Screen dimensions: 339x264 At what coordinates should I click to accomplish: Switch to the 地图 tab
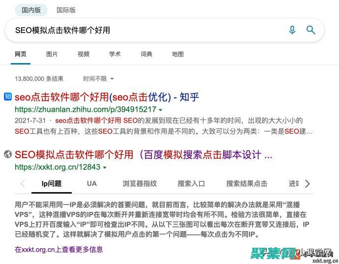(x=178, y=54)
